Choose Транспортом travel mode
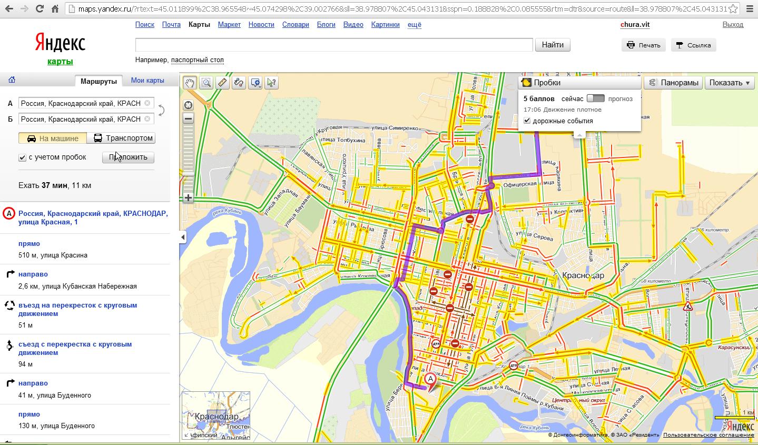Viewport: 758px width, 445px height. pos(121,139)
